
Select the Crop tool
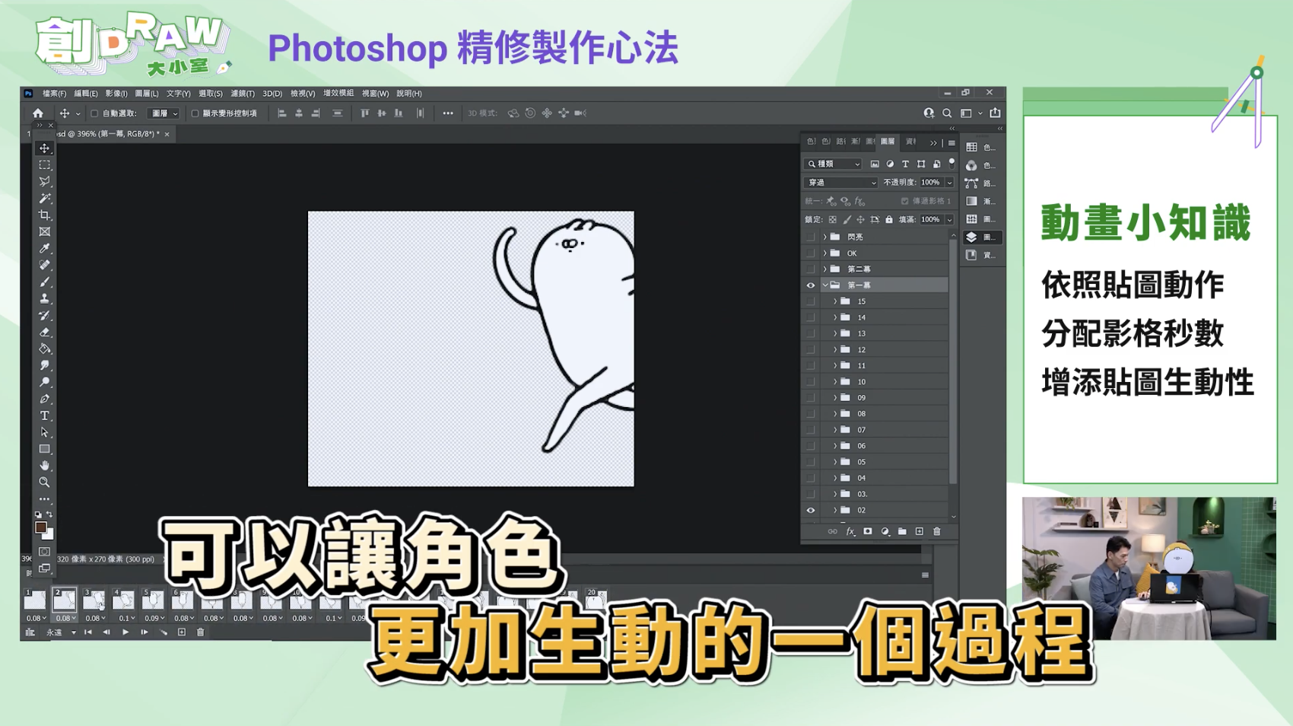(x=45, y=215)
